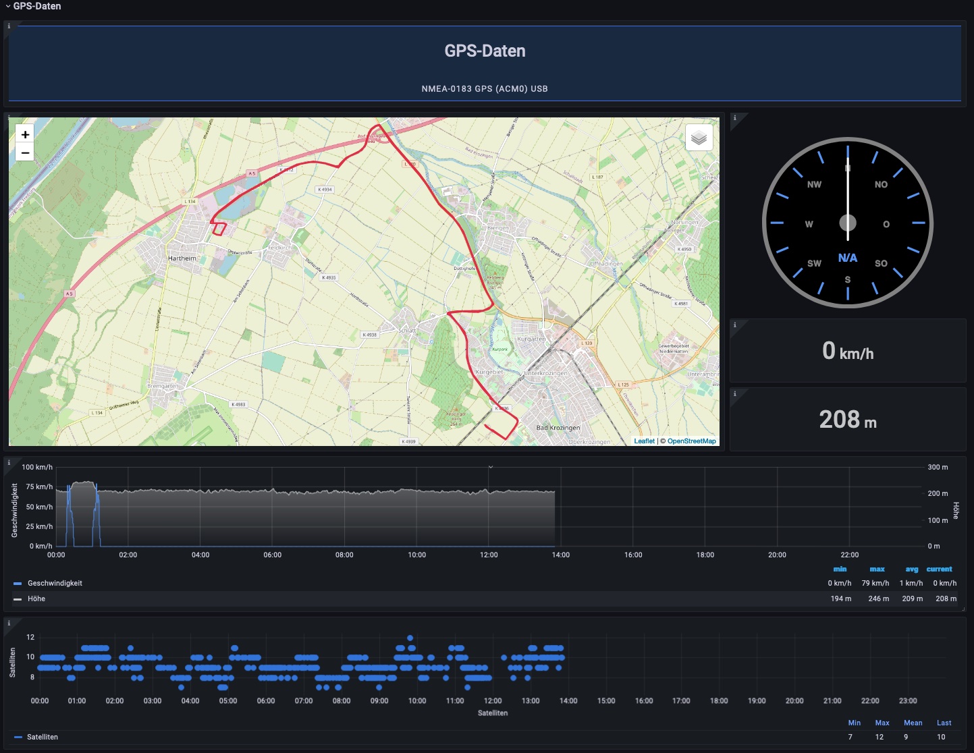This screenshot has width=974, height=753.
Task: Click the 246 m max altitude value
Action: (879, 598)
